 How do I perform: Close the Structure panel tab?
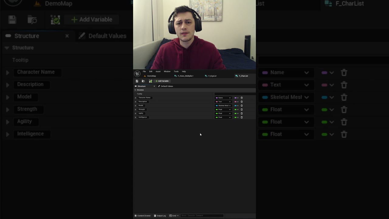154,86
